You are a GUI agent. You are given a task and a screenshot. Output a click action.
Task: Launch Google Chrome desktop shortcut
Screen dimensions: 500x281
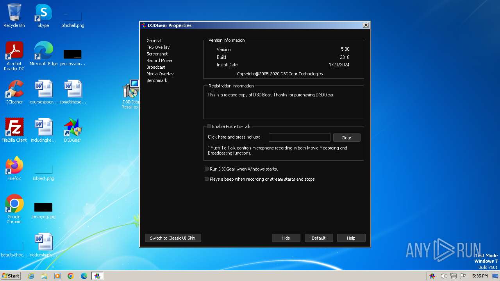click(x=14, y=209)
